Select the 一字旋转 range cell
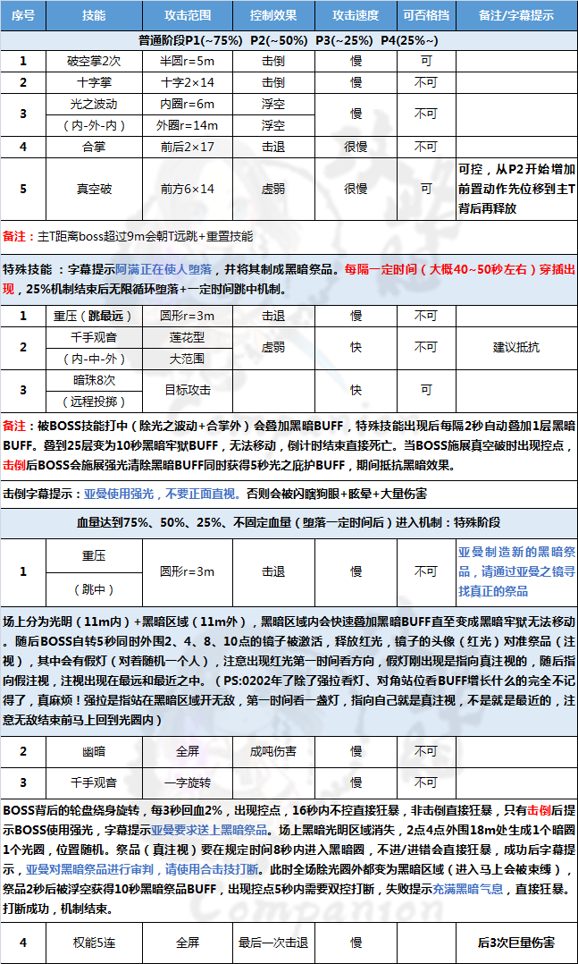 (x=187, y=782)
